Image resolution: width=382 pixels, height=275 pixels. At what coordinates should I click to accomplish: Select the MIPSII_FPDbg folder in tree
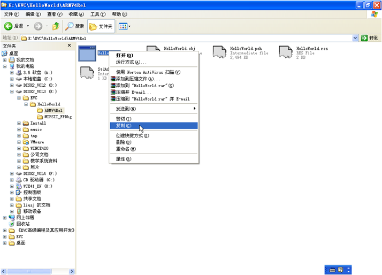pos(58,117)
